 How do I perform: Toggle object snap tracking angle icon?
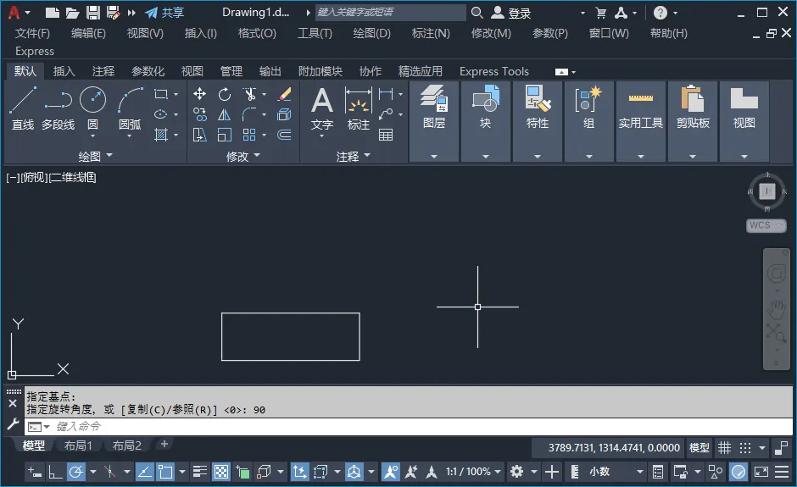point(144,473)
